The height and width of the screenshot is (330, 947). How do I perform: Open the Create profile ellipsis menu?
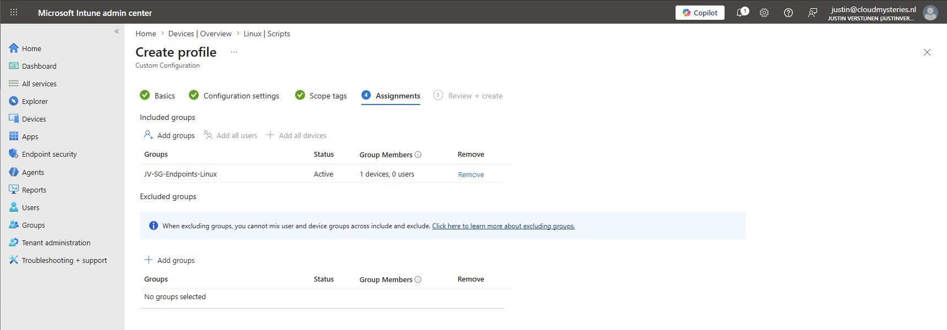point(234,52)
